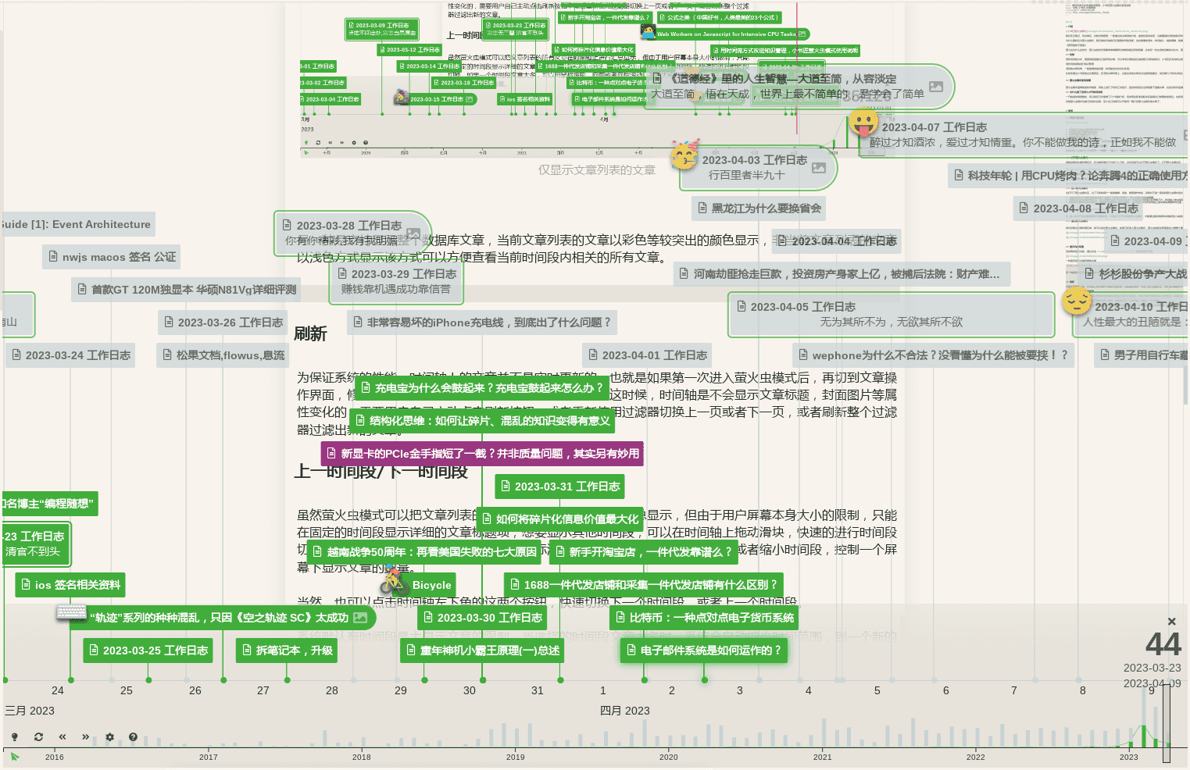Select the purple "新显卡的PCIe金手指" entry

482,454
